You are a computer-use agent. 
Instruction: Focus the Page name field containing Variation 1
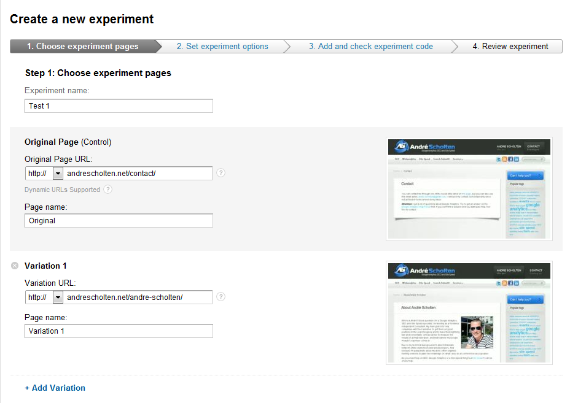click(119, 331)
